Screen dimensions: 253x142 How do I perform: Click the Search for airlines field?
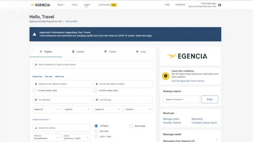[x=62, y=128]
